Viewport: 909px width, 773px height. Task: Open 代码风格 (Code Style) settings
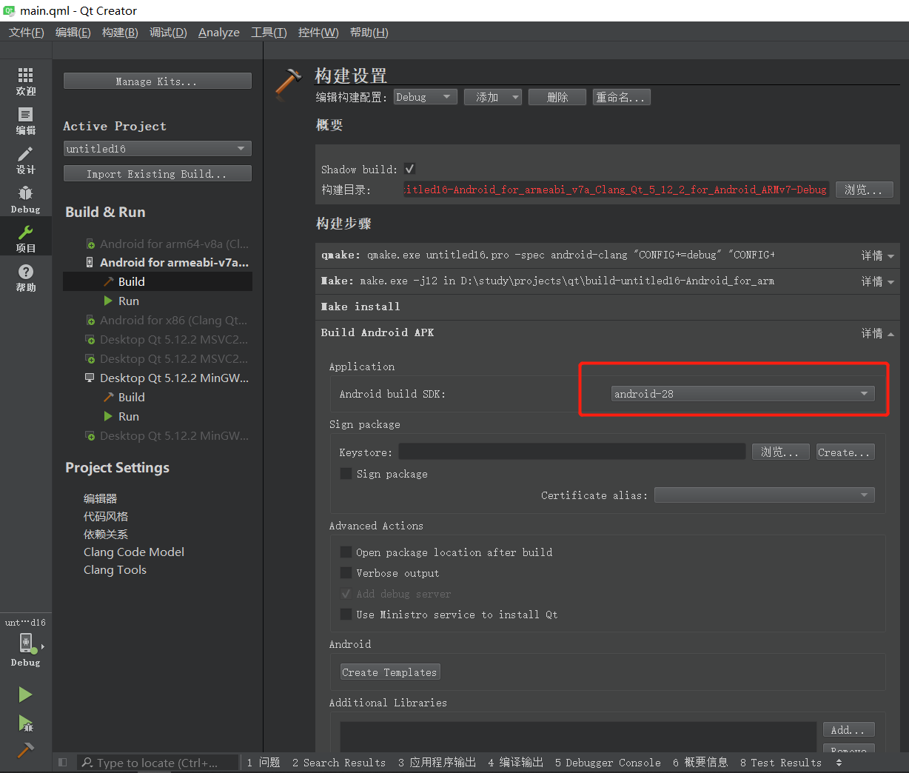(106, 516)
